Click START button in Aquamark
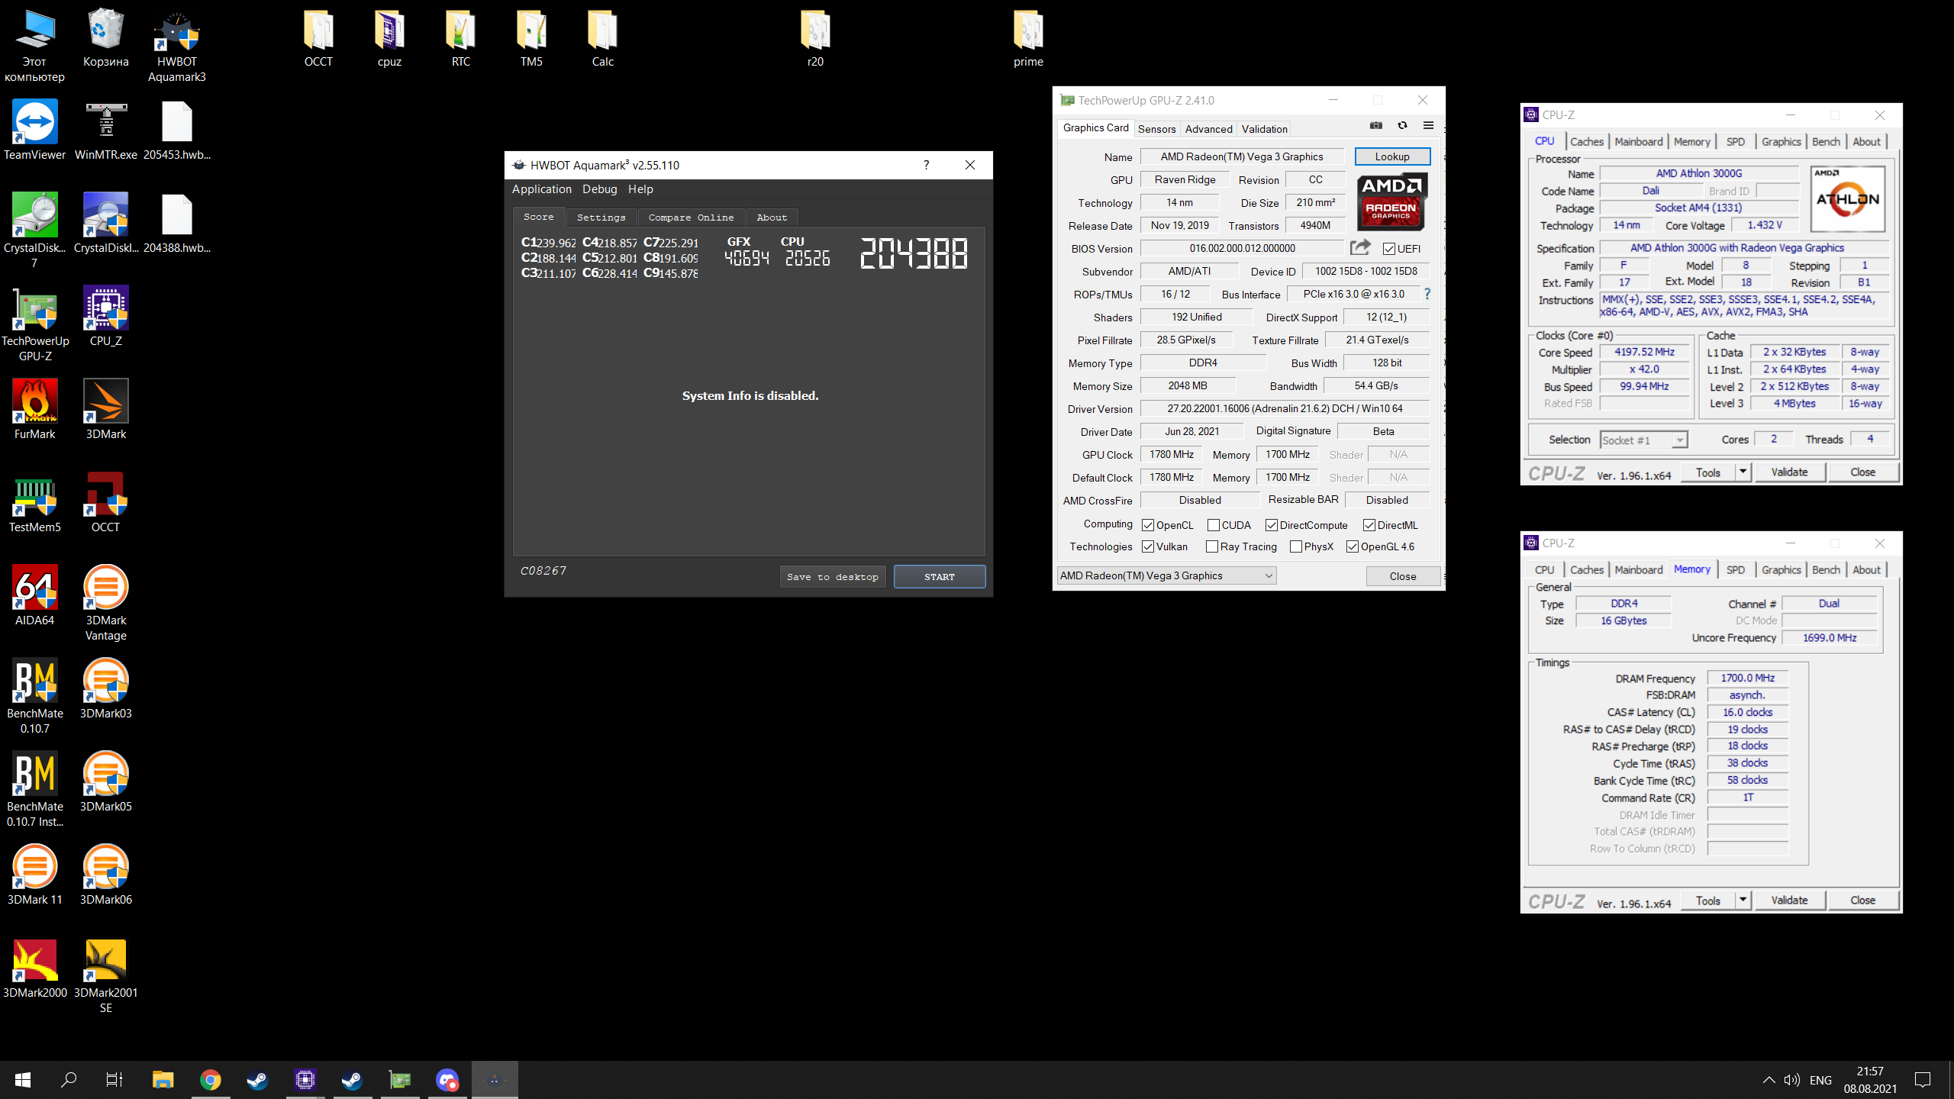Image resolution: width=1954 pixels, height=1099 pixels. coord(939,577)
